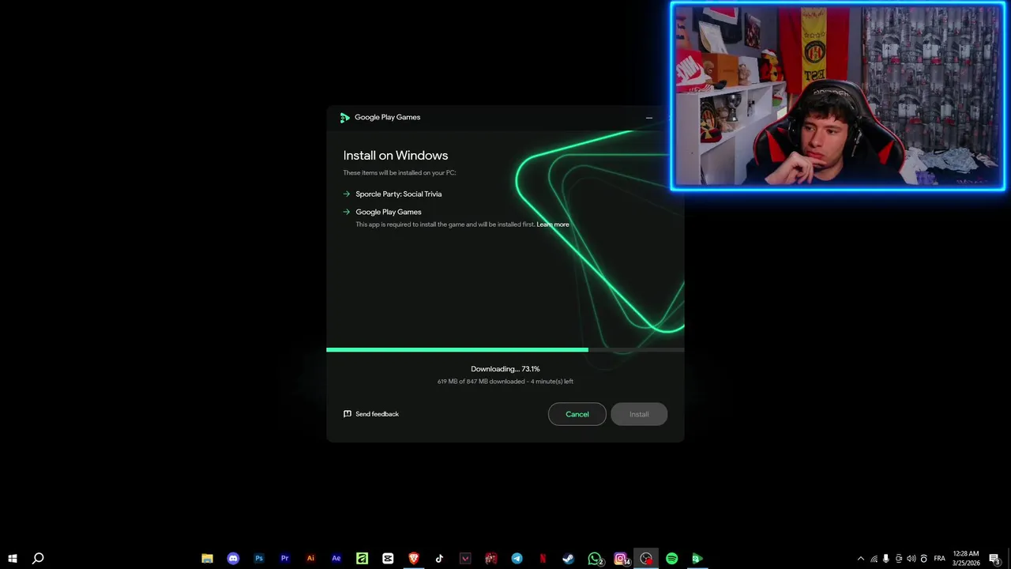Launch After Effects from the taskbar

pos(336,559)
